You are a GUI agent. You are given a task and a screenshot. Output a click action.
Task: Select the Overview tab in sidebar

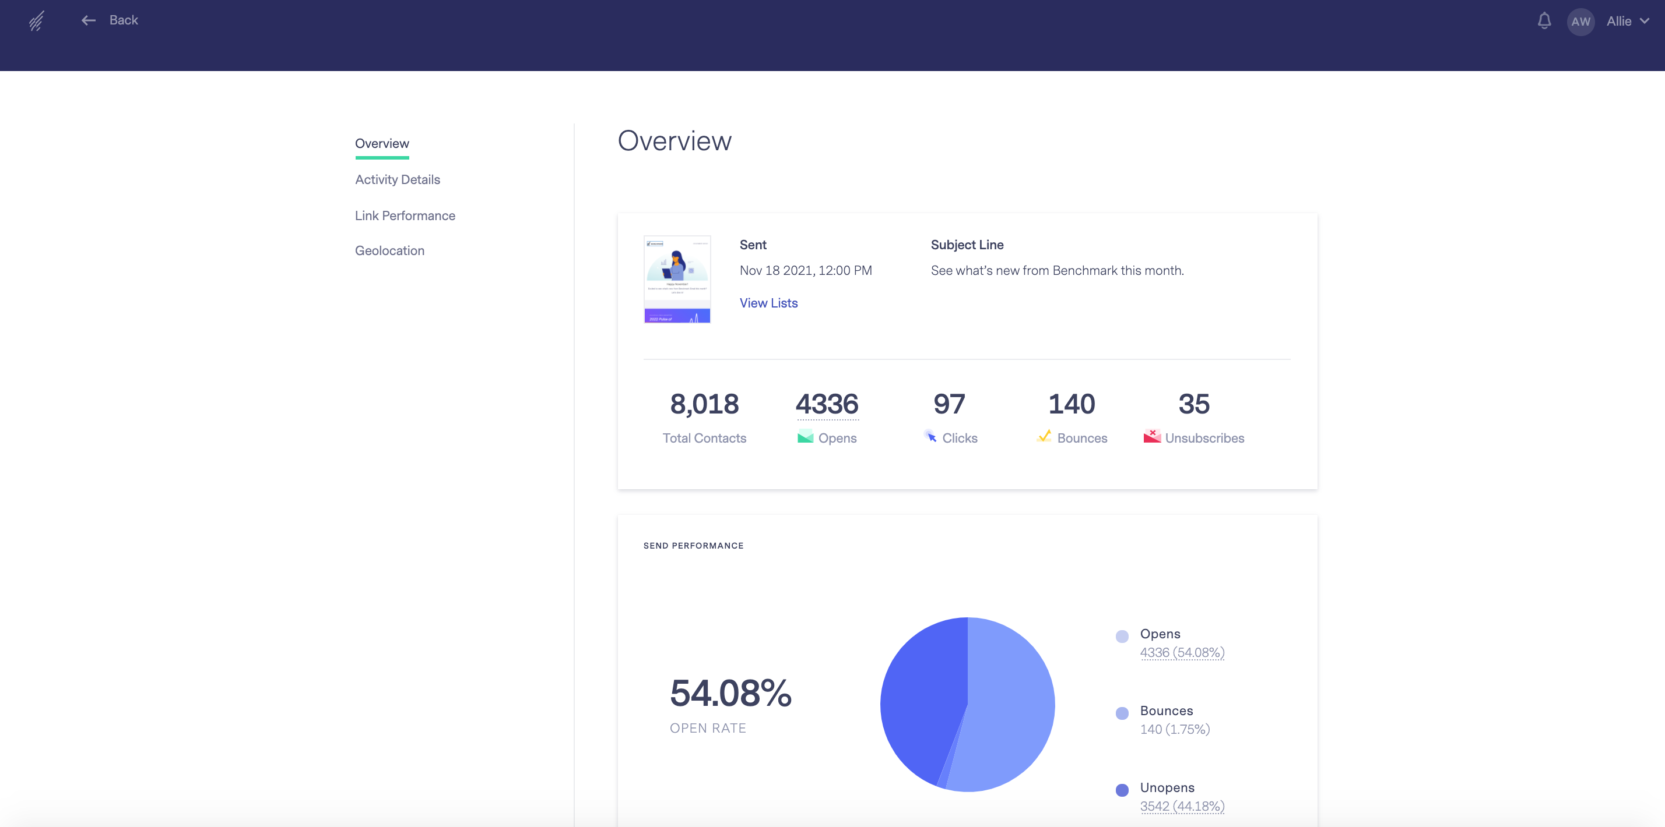click(381, 143)
